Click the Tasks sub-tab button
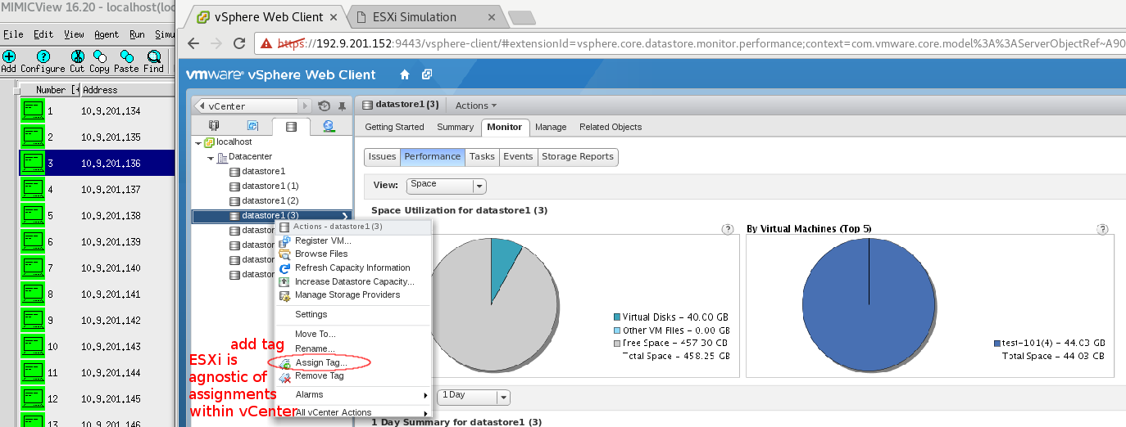1126x427 pixels. (x=482, y=157)
